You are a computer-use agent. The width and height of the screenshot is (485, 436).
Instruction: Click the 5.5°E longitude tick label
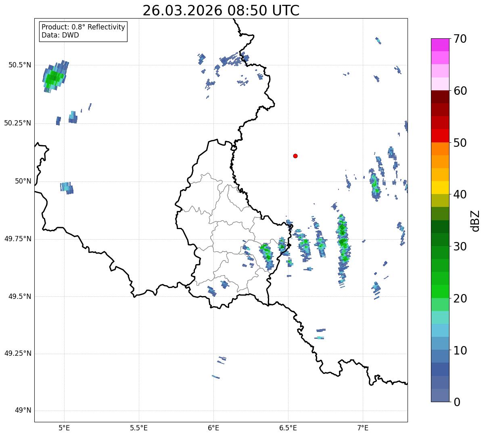pos(139,428)
